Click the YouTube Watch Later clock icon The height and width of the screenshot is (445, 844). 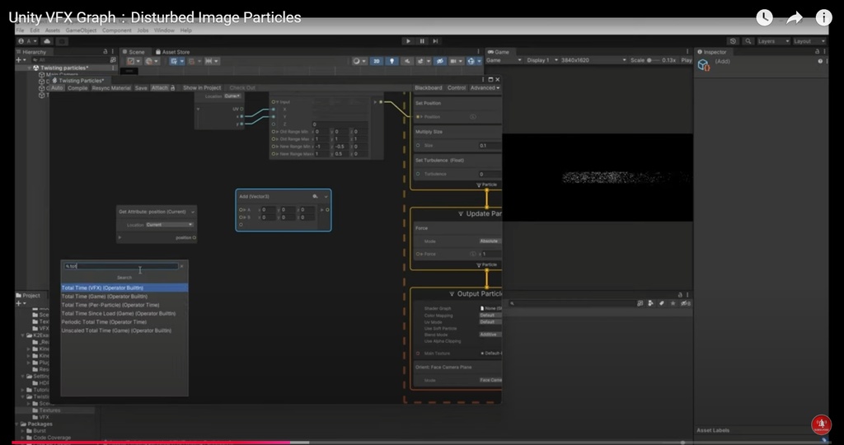point(764,18)
